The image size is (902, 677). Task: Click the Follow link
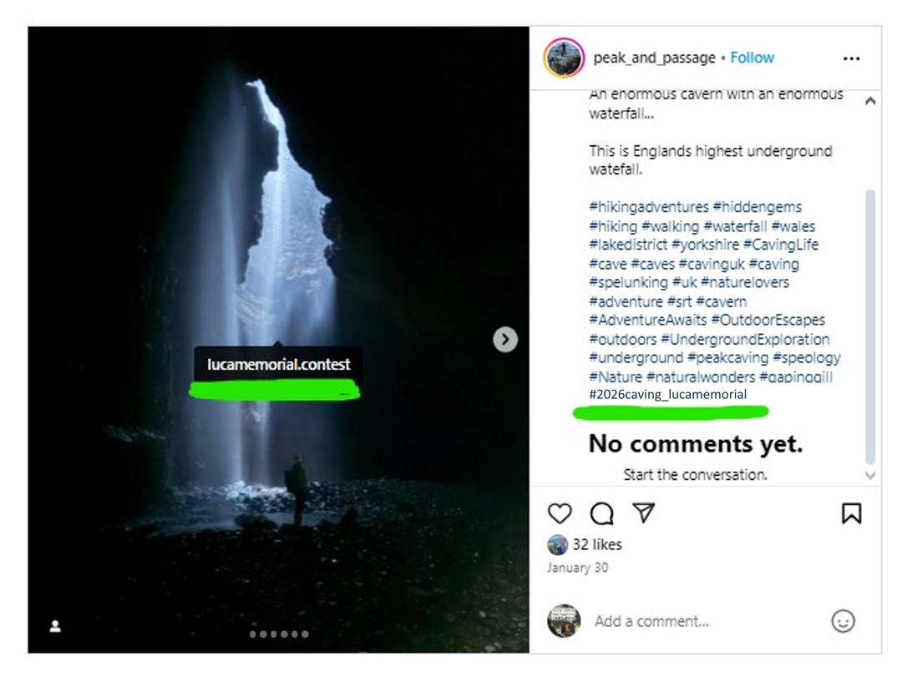[x=752, y=58]
